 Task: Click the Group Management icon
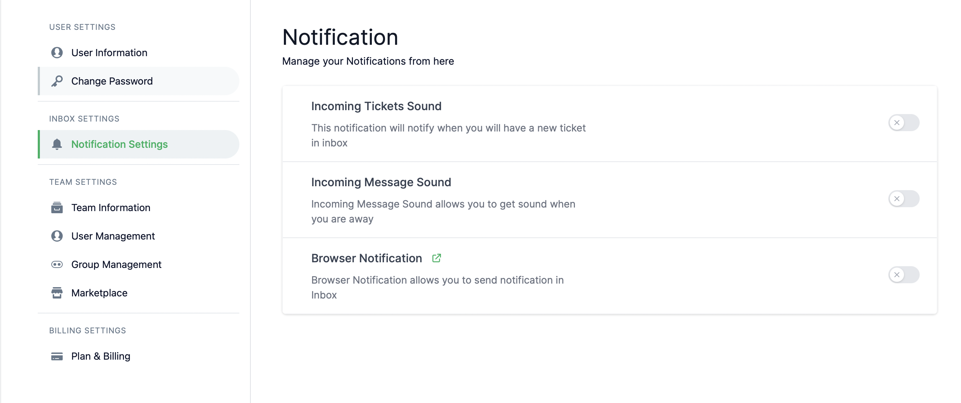pos(57,264)
